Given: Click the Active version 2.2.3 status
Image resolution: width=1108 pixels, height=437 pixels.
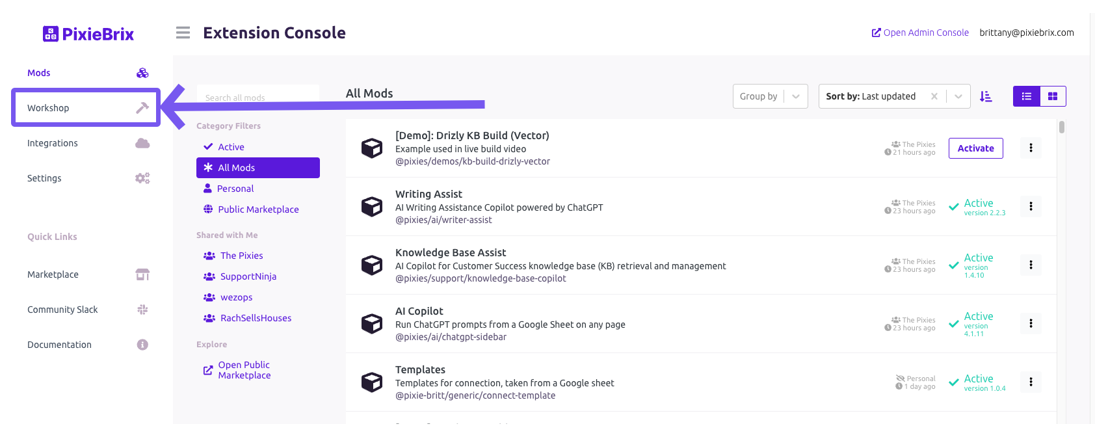Looking at the screenshot, I should [977, 207].
